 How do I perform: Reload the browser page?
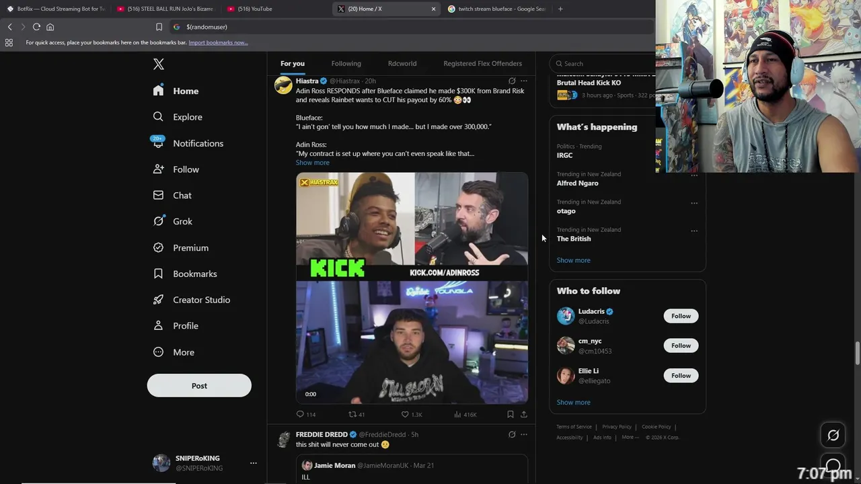(36, 27)
